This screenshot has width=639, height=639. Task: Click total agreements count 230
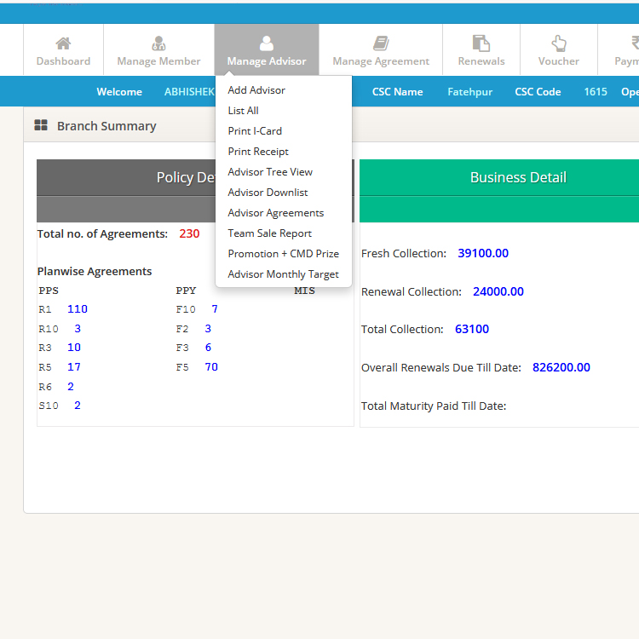[x=189, y=233]
